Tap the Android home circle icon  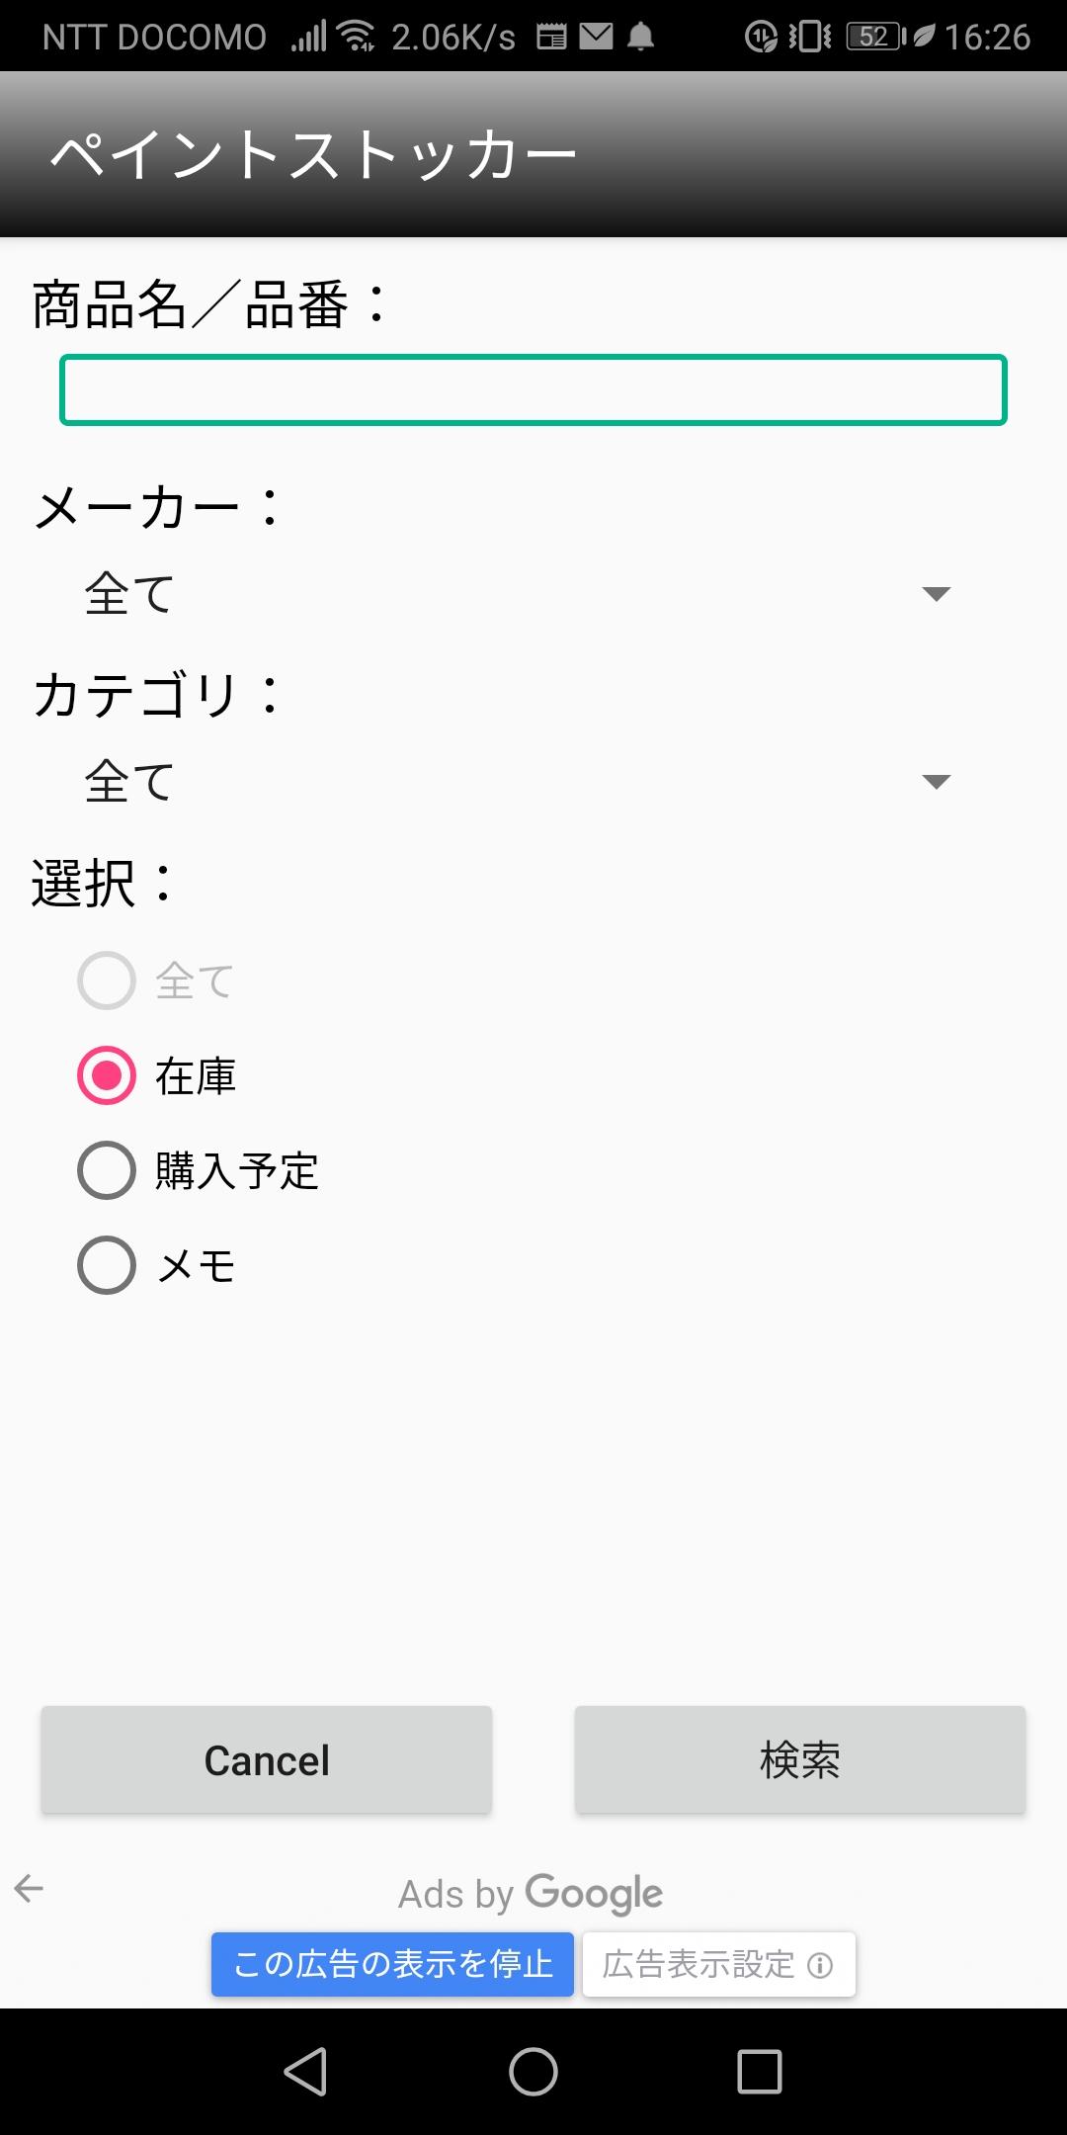click(x=533, y=2072)
